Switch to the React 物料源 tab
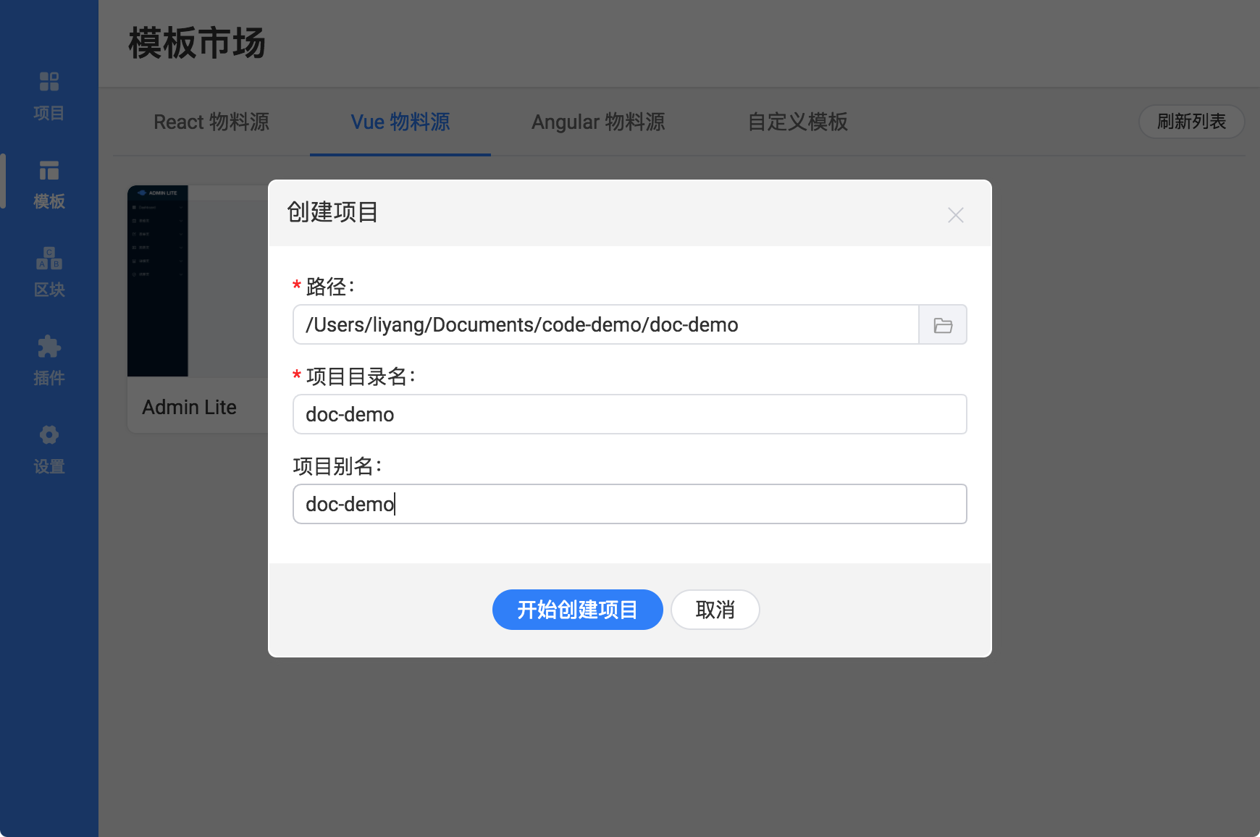Screen dimensions: 1260x837 (x=211, y=122)
